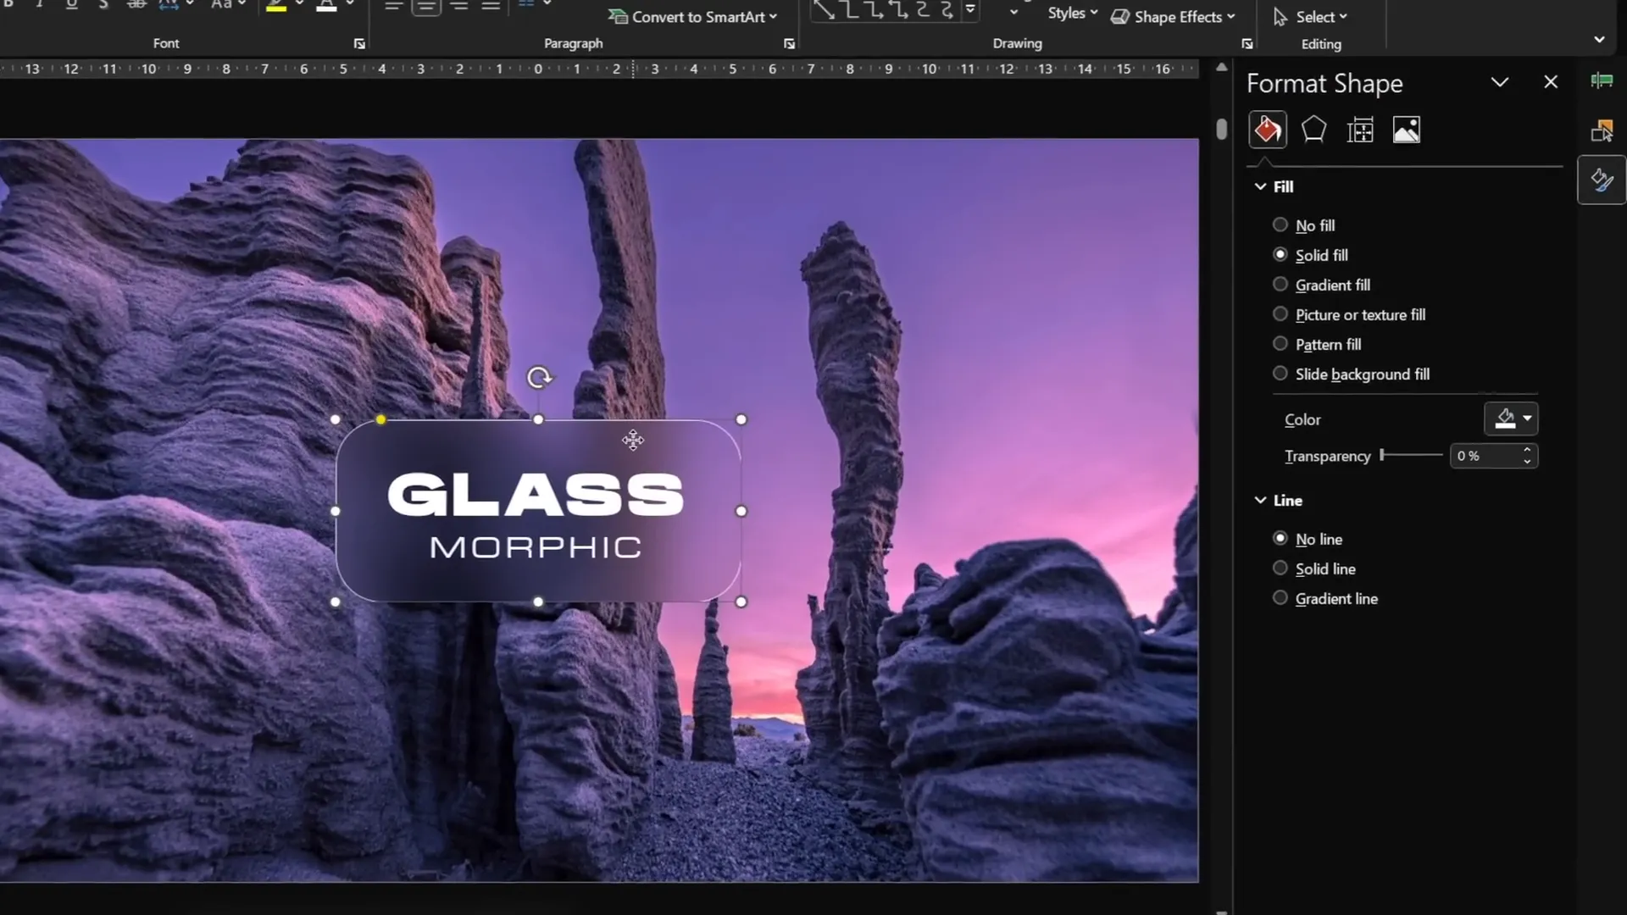Open Change Case (Aa) menu
This screenshot has height=915, width=1627.
coord(228,5)
